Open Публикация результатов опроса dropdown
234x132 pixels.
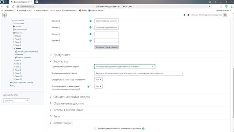(125, 67)
